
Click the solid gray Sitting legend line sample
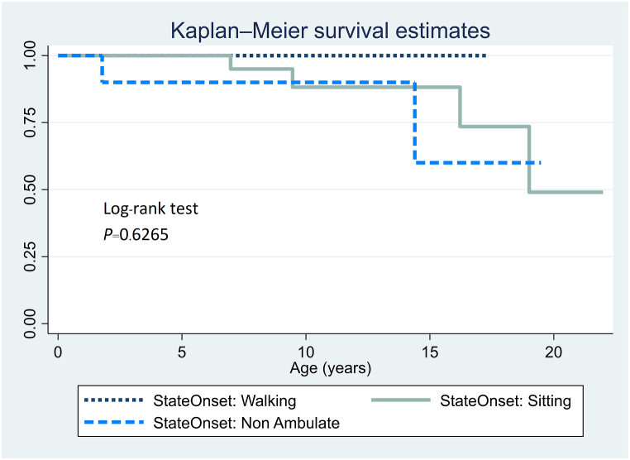(x=403, y=402)
